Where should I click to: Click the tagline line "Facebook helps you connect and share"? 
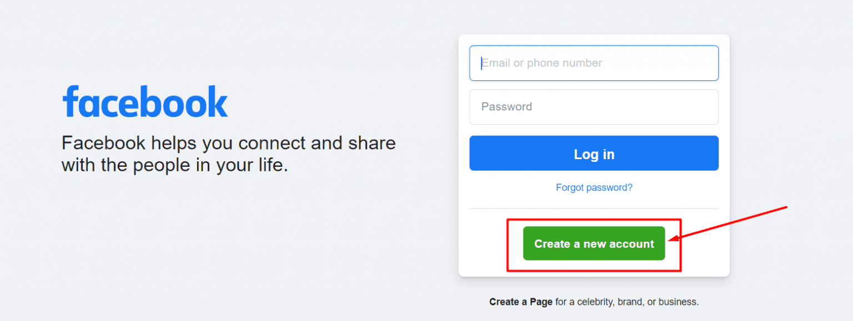[x=228, y=143]
